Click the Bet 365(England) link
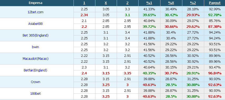The image size is (225, 100). 36,35
